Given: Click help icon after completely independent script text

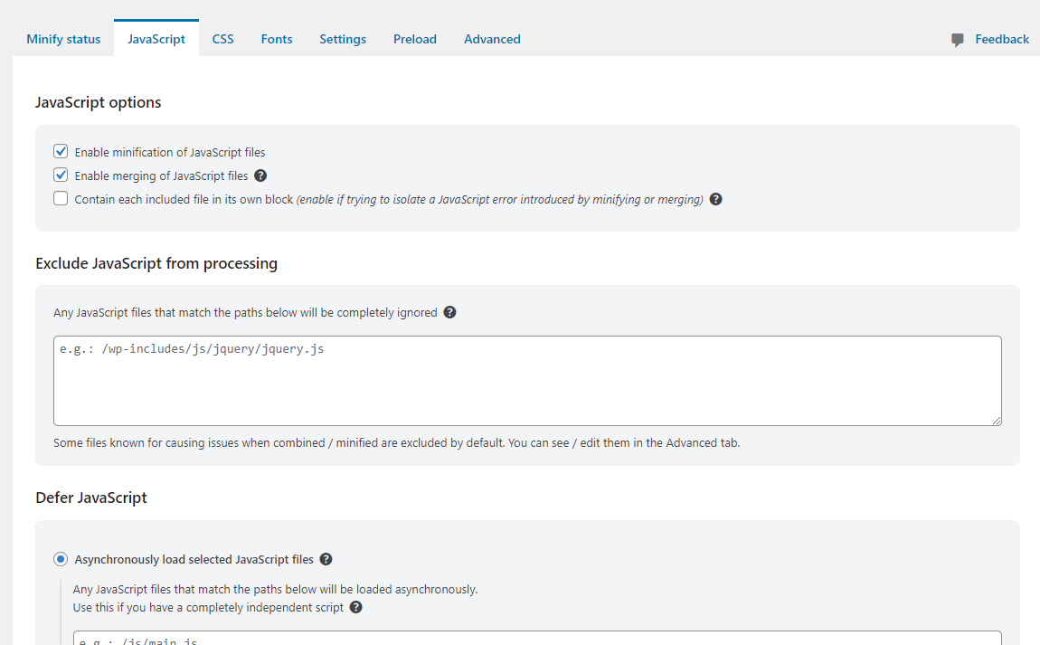Looking at the screenshot, I should (356, 607).
